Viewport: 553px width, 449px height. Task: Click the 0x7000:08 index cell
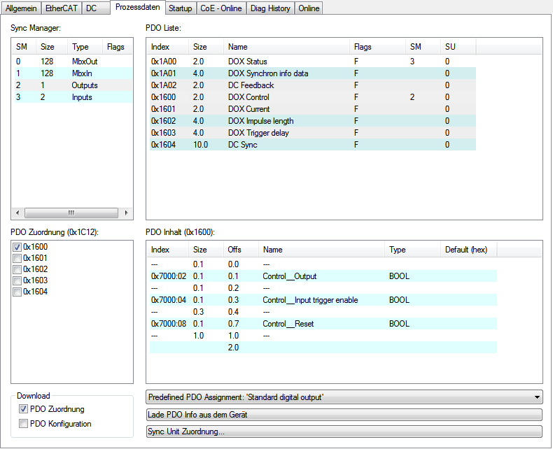[169, 324]
